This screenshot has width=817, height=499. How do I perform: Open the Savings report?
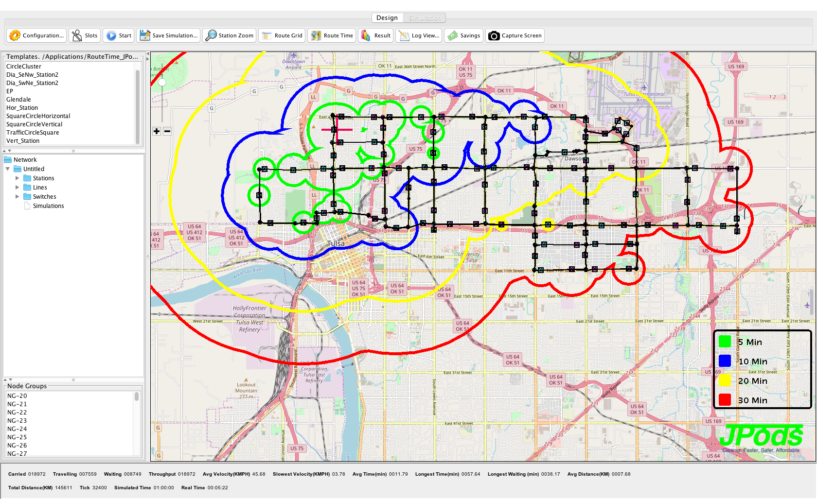tap(464, 35)
